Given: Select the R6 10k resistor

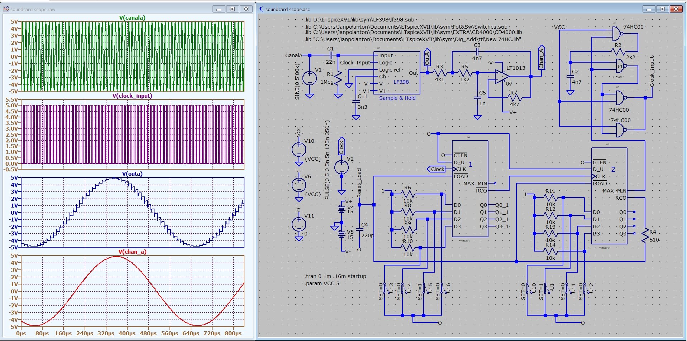Looking at the screenshot, I should [x=407, y=194].
